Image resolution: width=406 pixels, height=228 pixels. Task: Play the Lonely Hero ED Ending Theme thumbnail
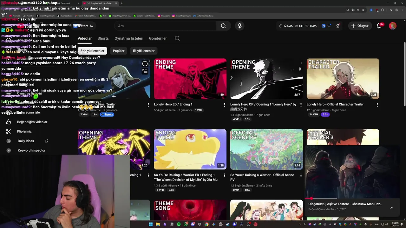click(x=190, y=79)
